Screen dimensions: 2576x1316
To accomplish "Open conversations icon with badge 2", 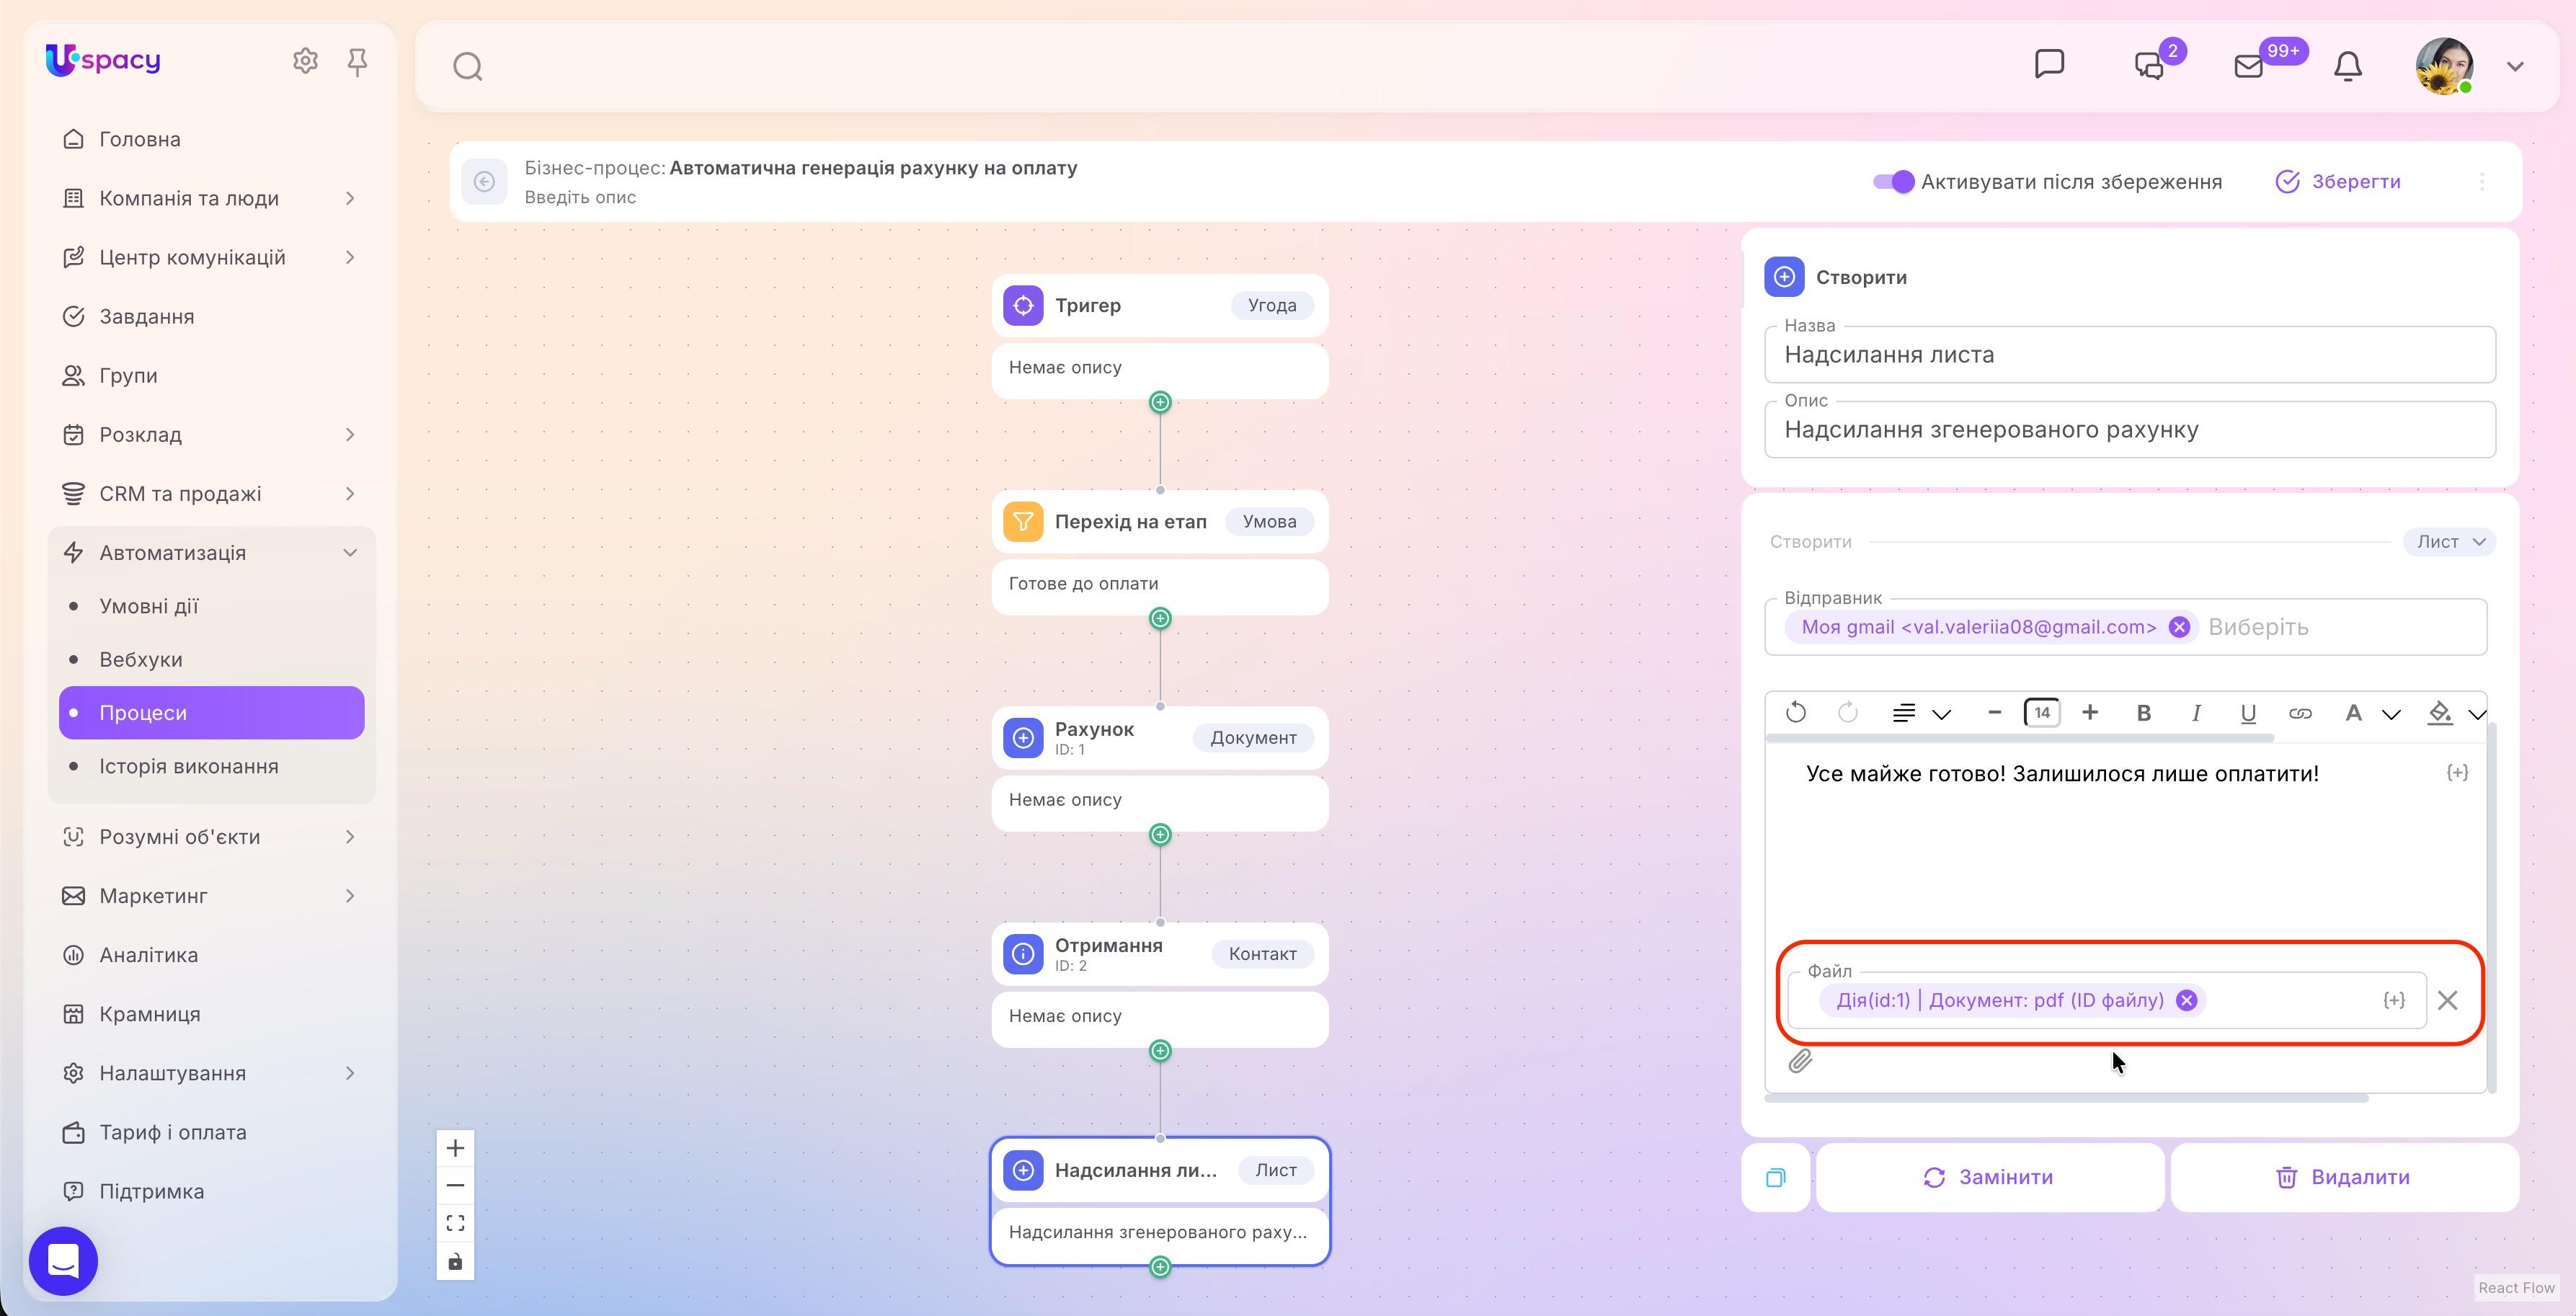I will 2149,66.
